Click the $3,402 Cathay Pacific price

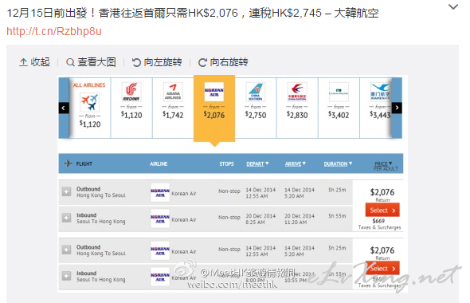(339, 115)
